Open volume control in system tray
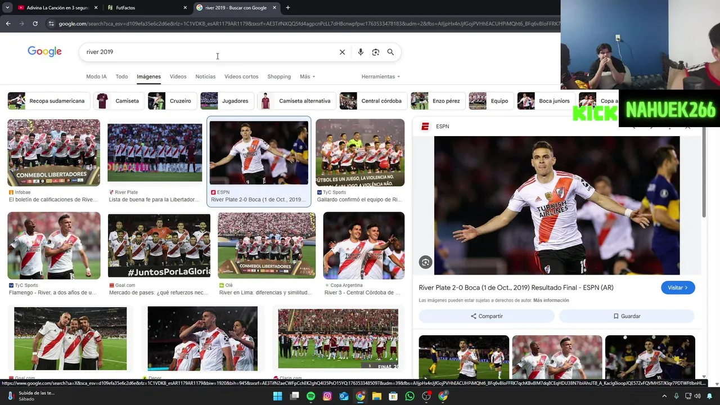The width and height of the screenshot is (720, 405). pos(698,396)
